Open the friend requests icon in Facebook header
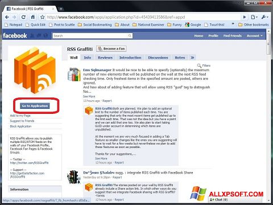 point(32,35)
